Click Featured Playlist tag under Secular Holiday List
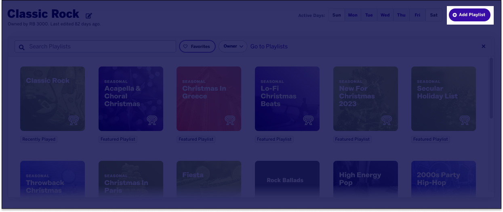Screen dimensions: 503x212 pos(431,139)
